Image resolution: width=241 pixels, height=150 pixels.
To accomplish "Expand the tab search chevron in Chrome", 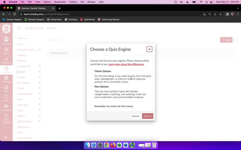I will (x=238, y=8).
